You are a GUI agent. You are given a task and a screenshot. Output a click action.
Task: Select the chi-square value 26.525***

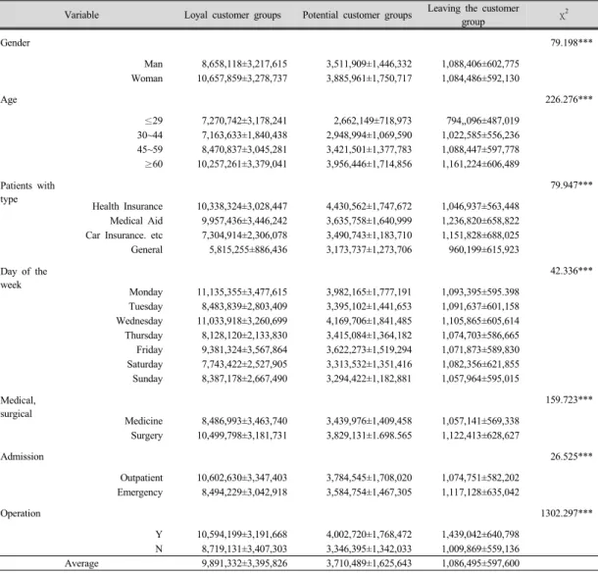tap(571, 456)
